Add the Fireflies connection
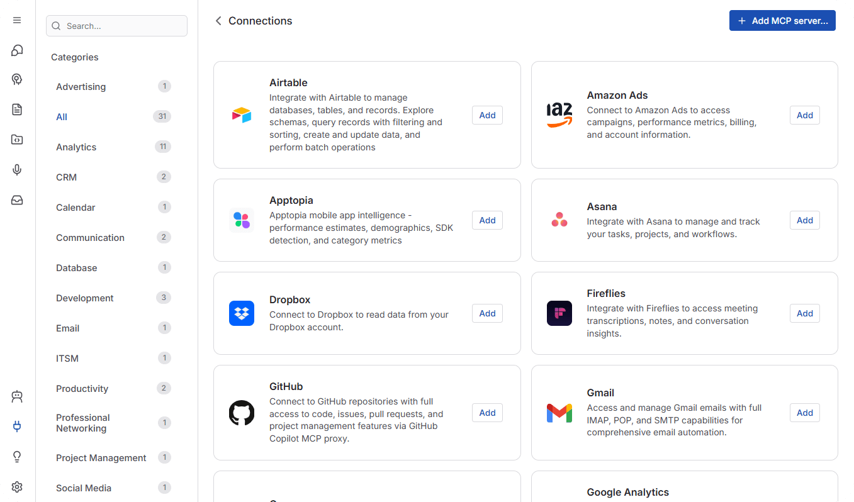The width and height of the screenshot is (854, 502). click(x=804, y=313)
